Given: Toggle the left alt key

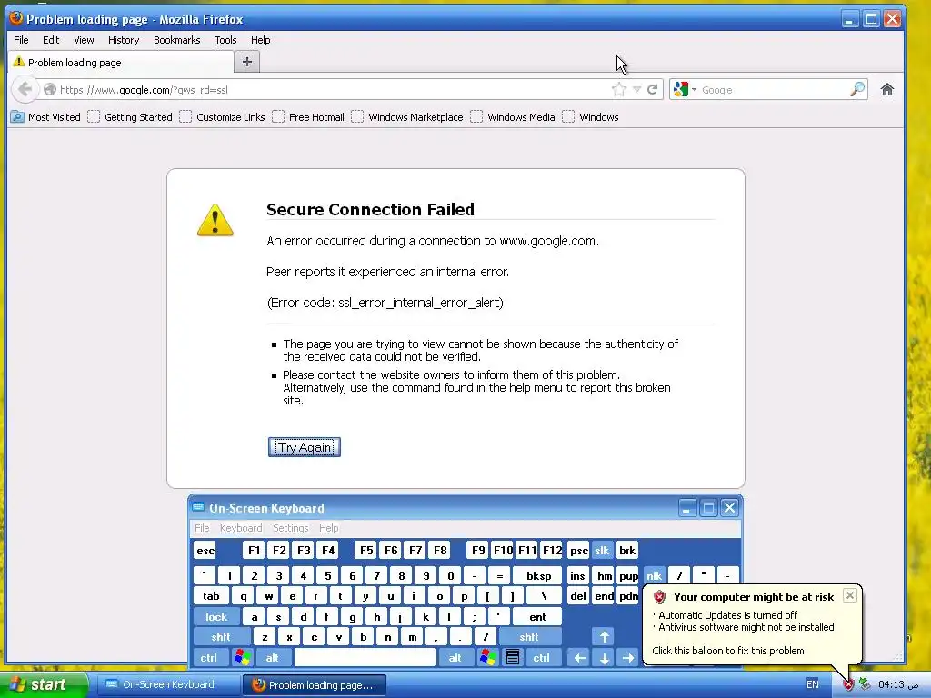Looking at the screenshot, I should coord(273,658).
